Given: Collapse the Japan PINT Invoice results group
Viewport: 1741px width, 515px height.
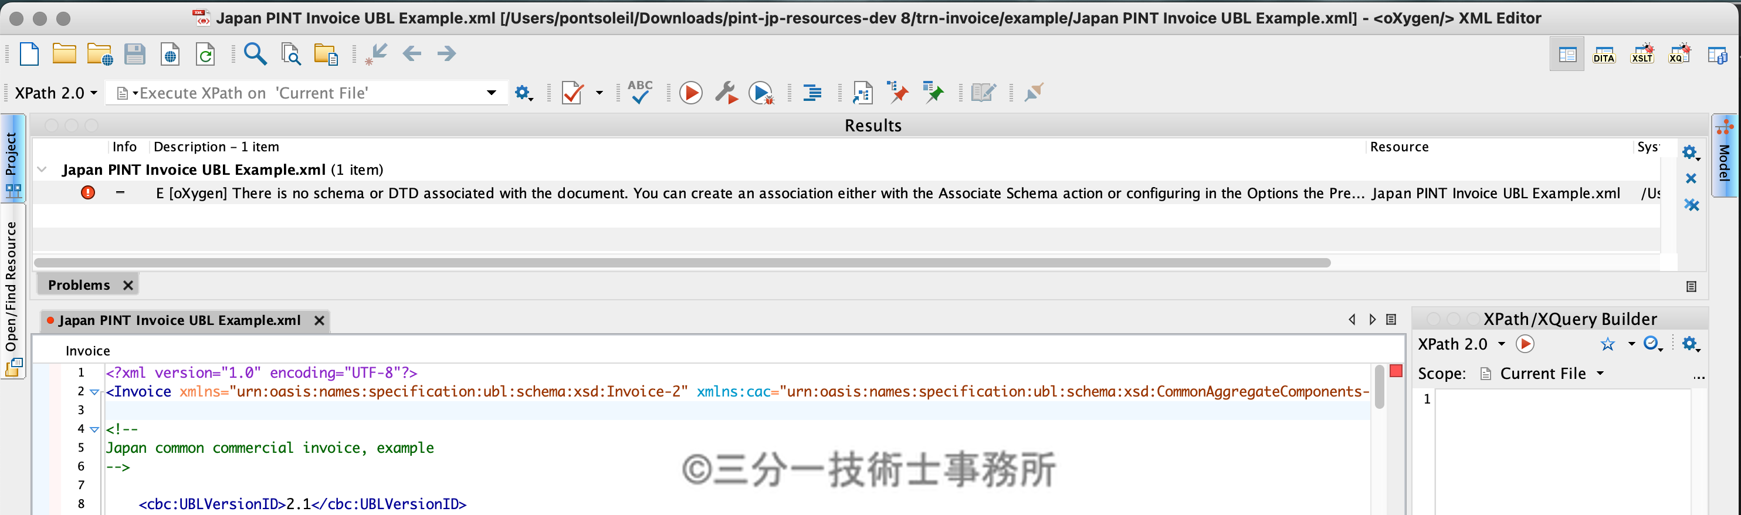Looking at the screenshot, I should (x=42, y=170).
